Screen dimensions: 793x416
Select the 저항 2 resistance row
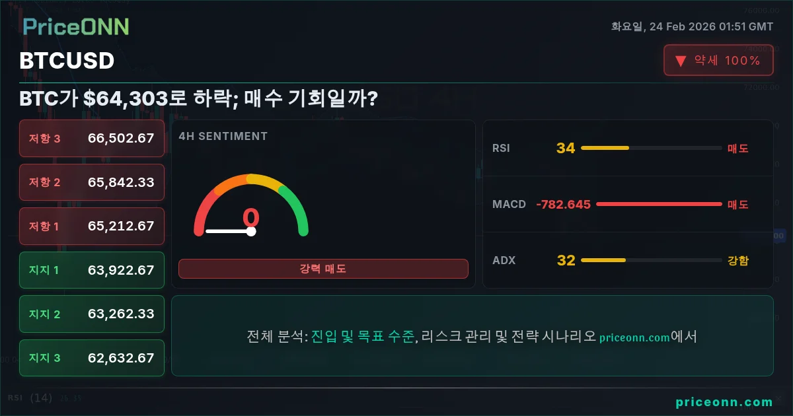tap(92, 182)
